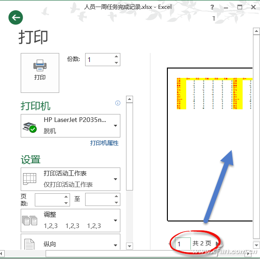Minimize the Excel window
Viewport: 260px width, 259px height.
pyautogui.click(x=226, y=8)
